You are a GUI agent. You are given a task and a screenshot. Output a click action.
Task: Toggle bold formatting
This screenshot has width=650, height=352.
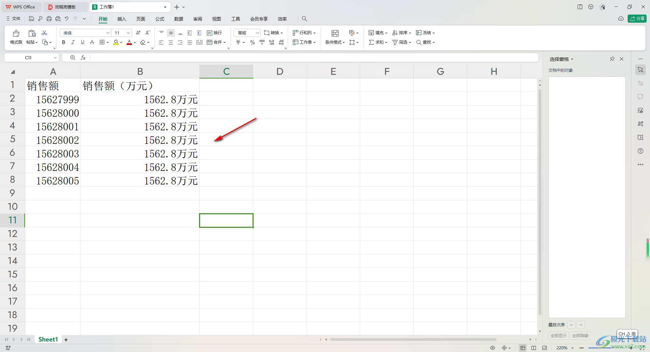[x=64, y=42]
